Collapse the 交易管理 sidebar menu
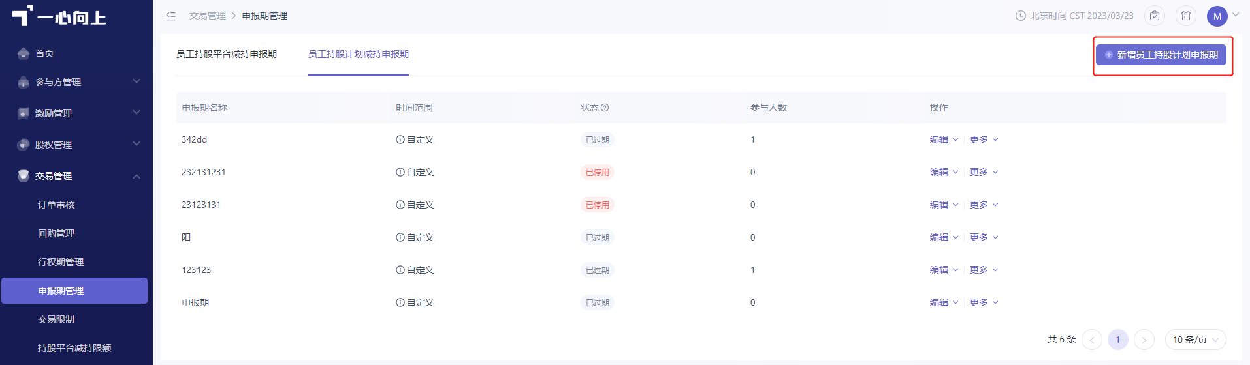The image size is (1250, 365). (x=76, y=176)
